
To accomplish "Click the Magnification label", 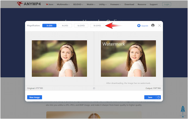I will 34,26.
